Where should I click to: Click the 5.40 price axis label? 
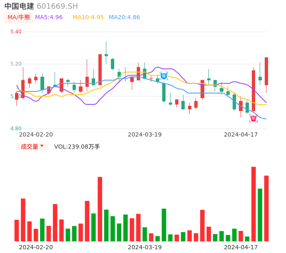(16, 32)
